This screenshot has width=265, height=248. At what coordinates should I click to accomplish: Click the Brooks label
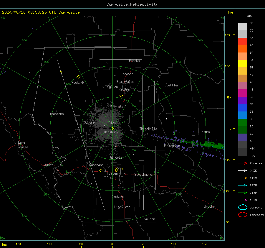(x=209, y=206)
